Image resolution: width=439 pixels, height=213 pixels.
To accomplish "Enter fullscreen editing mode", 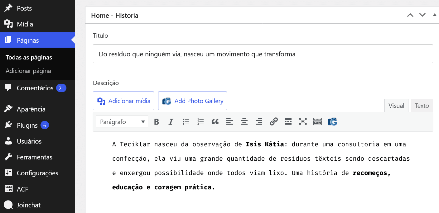I will coord(303,122).
